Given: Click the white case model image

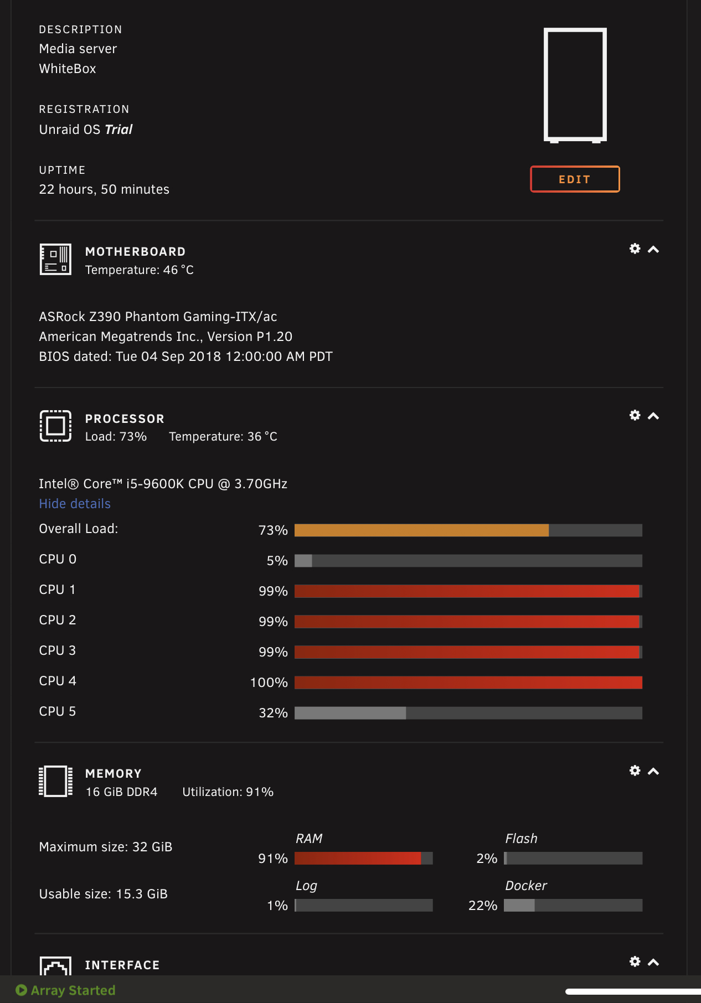Looking at the screenshot, I should point(575,85).
